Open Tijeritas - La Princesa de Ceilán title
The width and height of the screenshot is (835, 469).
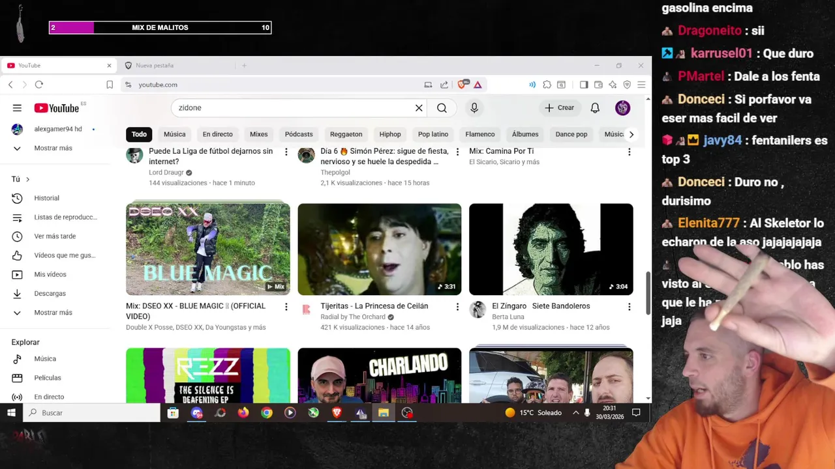[374, 306]
